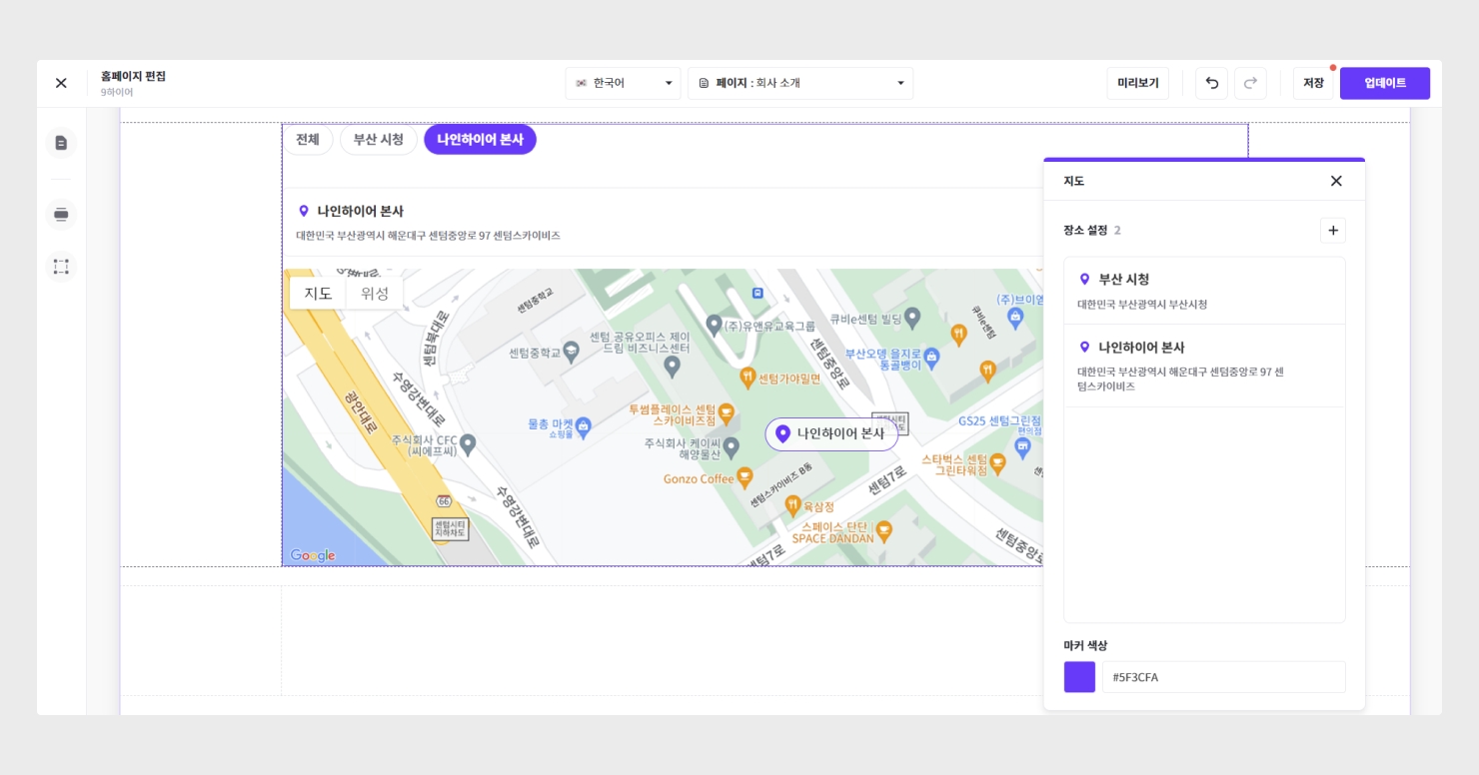Open the 한국어 language dropdown
Image resolution: width=1479 pixels, height=775 pixels.
[623, 84]
